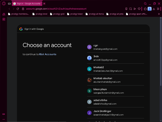Click the Choose an account heading

click(x=47, y=45)
